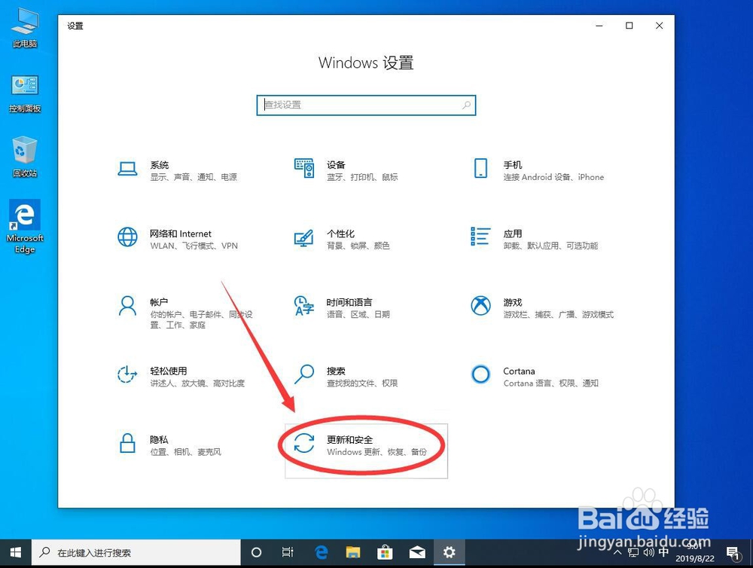Click the 应用 category title
Screen dimensions: 753x568
coord(513,234)
